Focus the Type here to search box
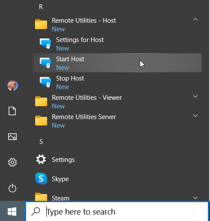 [x=117, y=212]
